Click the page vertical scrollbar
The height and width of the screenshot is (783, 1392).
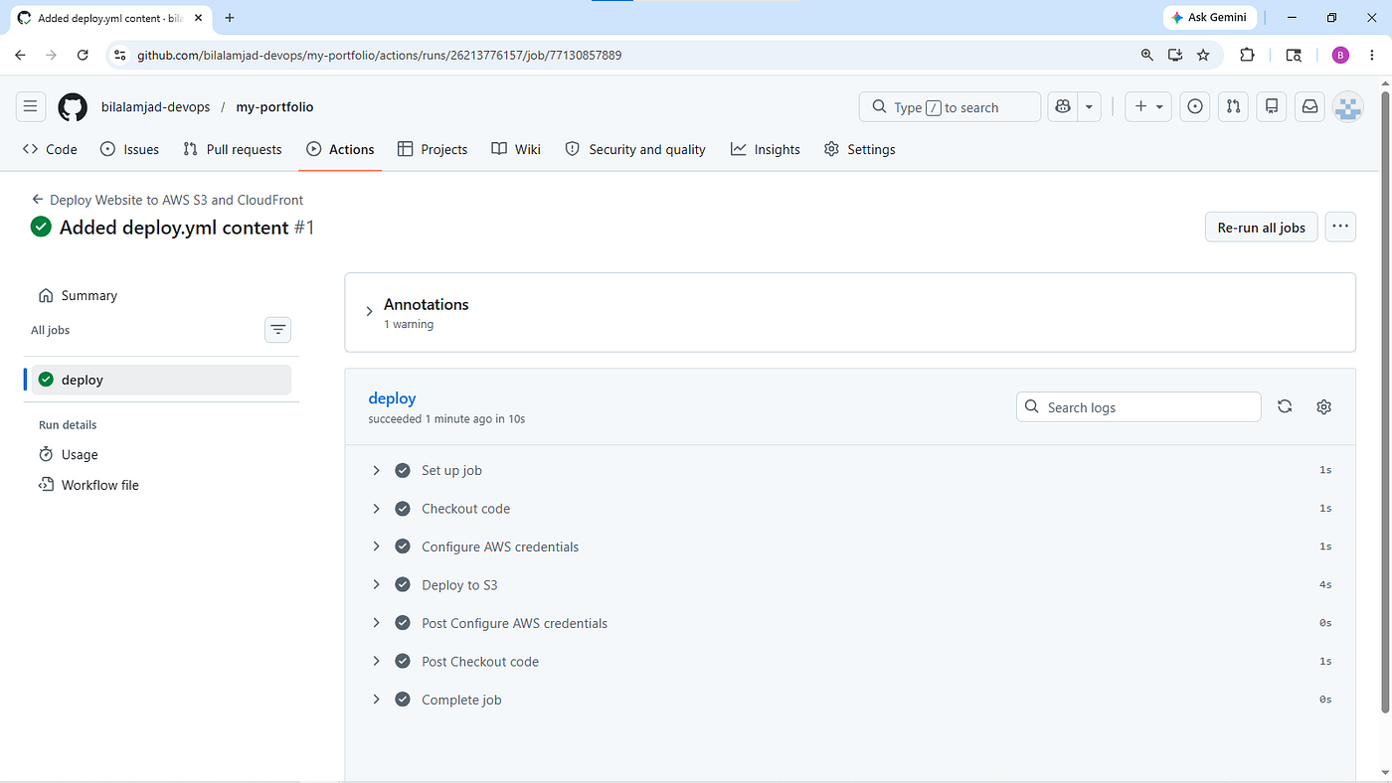[x=1385, y=401]
